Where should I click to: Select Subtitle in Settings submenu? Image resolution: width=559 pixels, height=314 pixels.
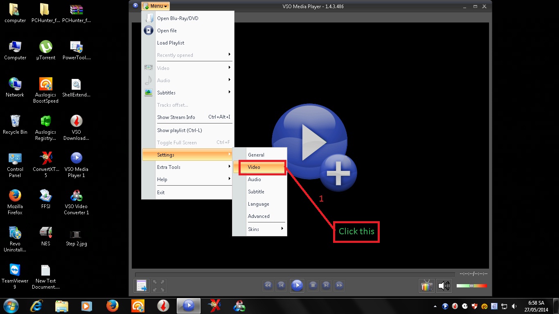(x=259, y=192)
